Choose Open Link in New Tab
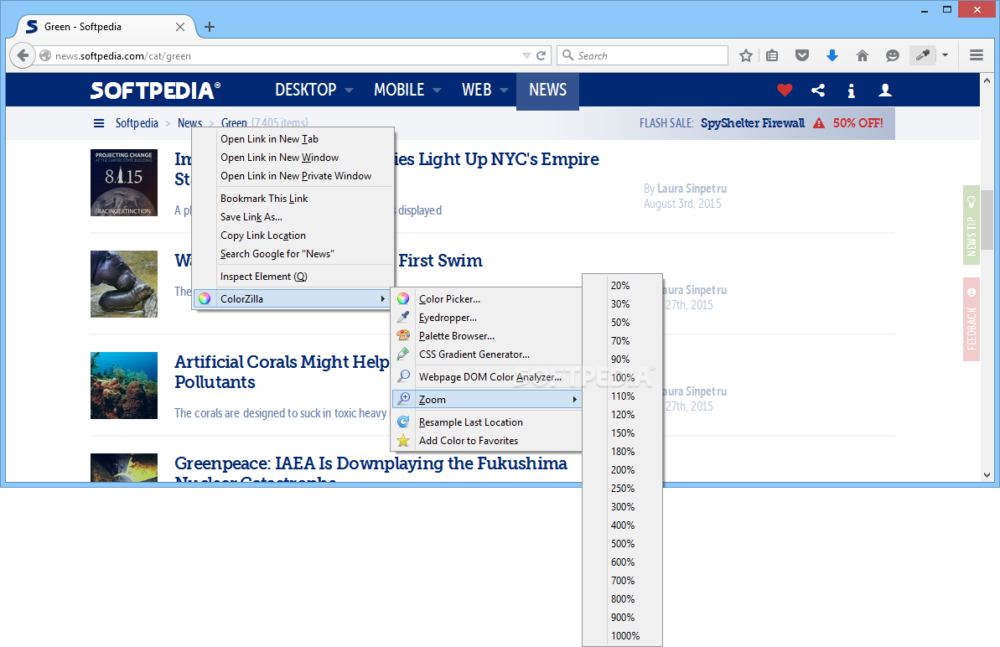 click(x=293, y=139)
